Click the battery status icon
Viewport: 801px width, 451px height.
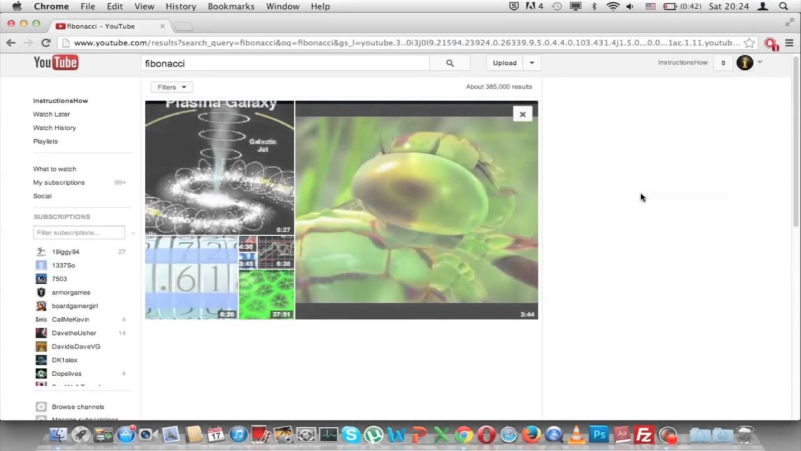click(x=670, y=6)
